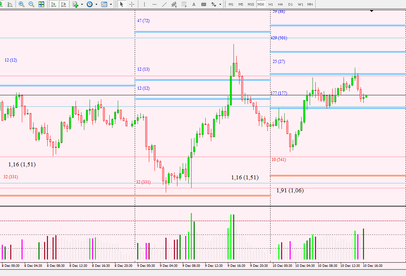
Task: Select the Arrows objects tool
Action: (214, 4)
